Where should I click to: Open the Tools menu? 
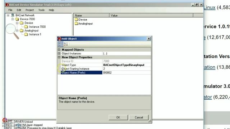(x=41, y=10)
